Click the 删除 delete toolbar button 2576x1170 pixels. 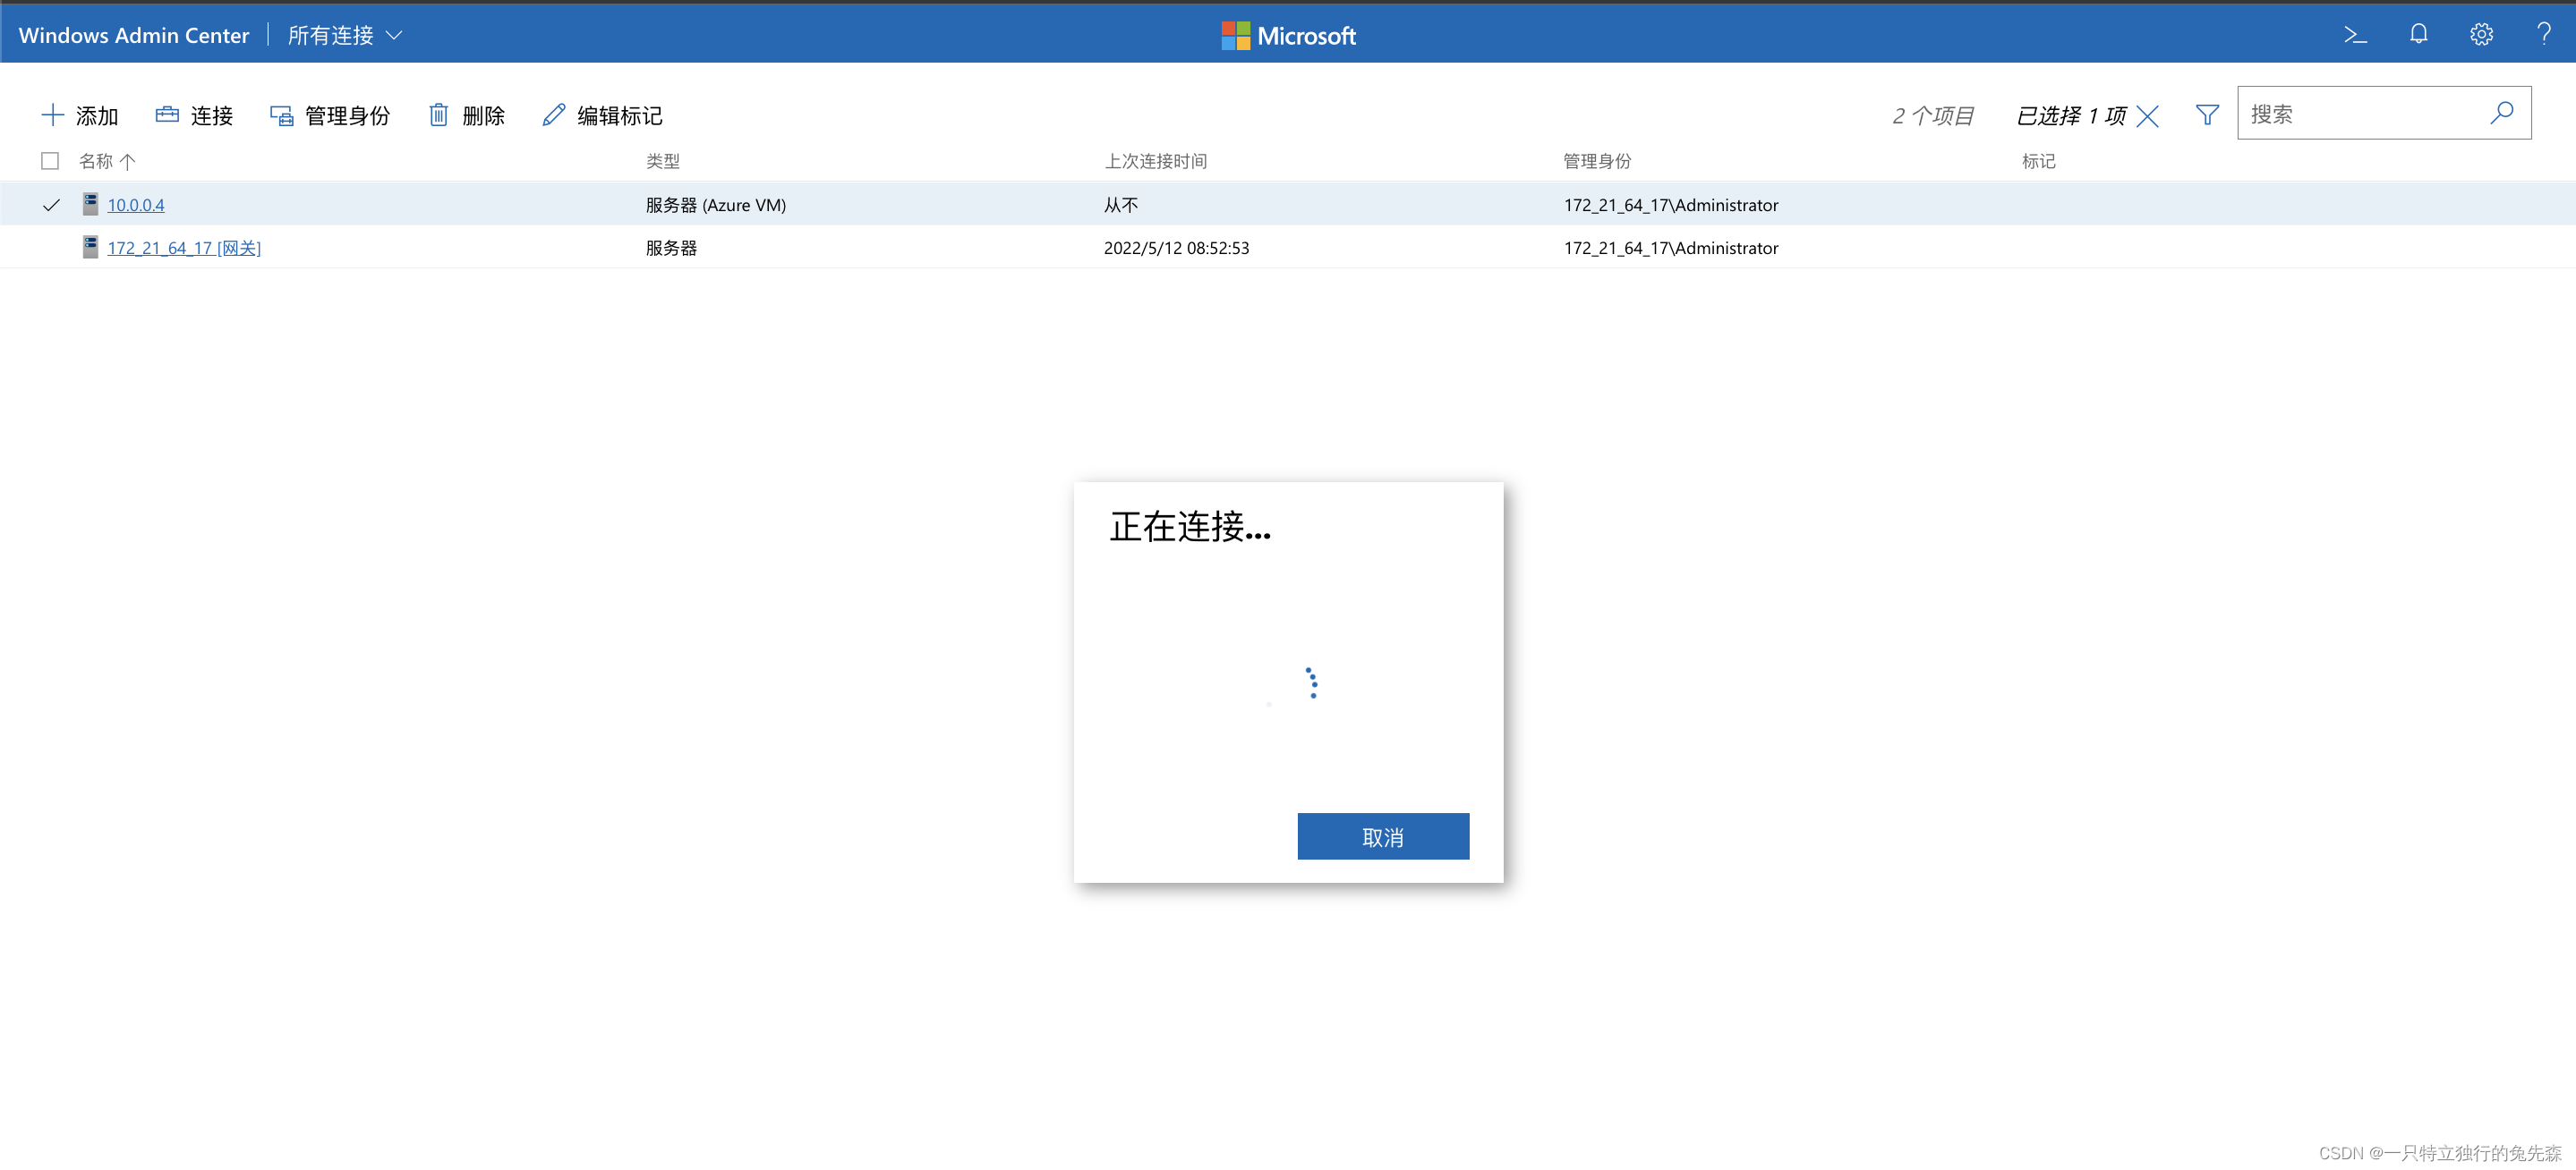tap(467, 114)
